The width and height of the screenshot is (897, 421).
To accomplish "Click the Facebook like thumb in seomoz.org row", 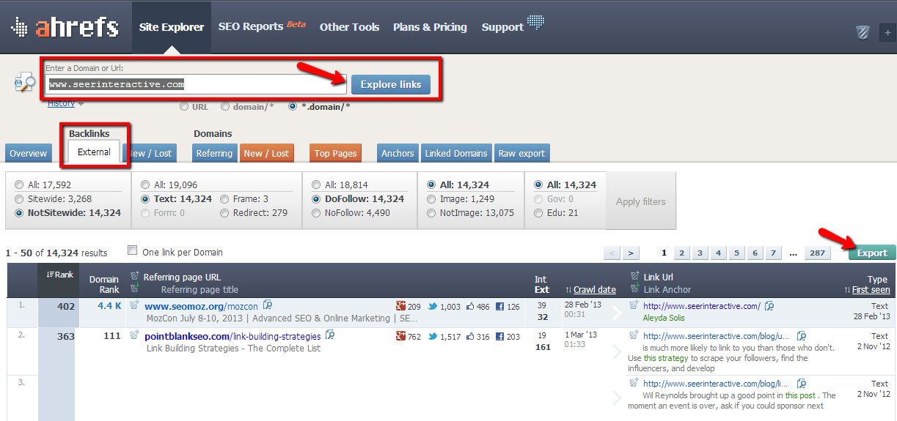I will 471,306.
